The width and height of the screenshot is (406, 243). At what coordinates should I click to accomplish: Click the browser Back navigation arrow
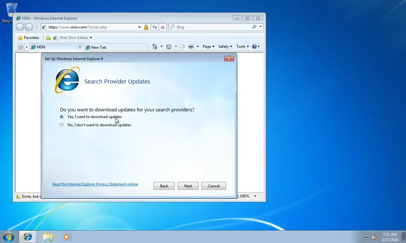point(20,27)
